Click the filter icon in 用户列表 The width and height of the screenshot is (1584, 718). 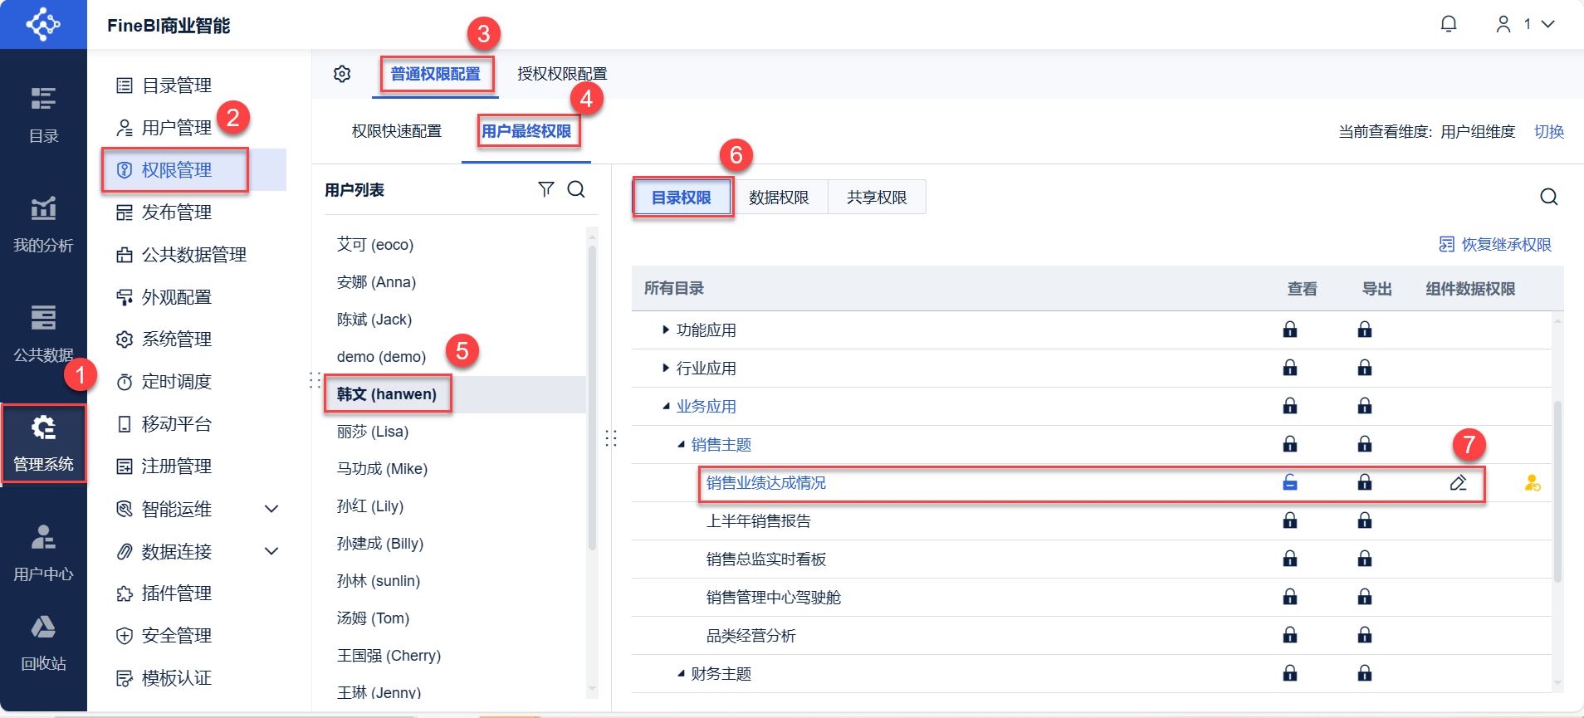tap(545, 189)
